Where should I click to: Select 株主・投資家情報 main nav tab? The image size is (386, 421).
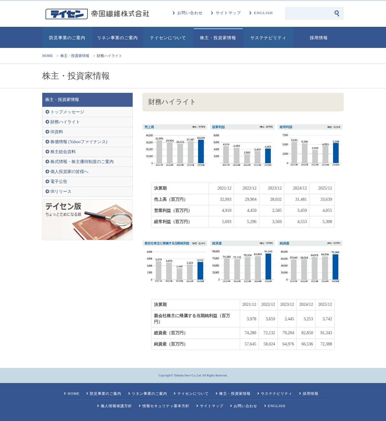tap(218, 38)
